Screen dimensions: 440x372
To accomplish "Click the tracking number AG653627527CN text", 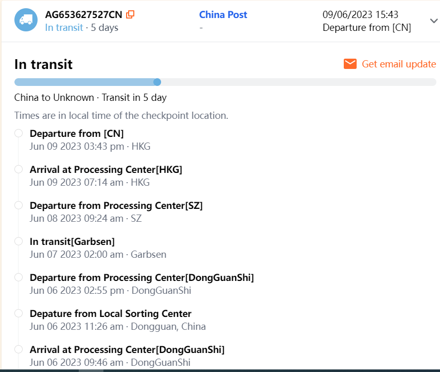I will pos(83,14).
